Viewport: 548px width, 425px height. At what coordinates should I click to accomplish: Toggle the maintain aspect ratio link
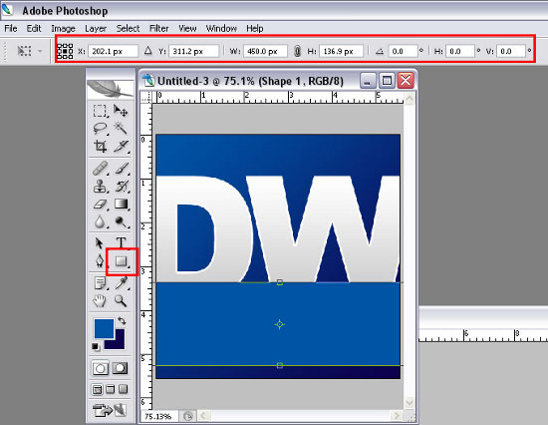(x=297, y=51)
